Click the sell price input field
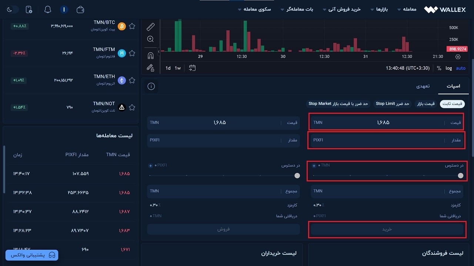This screenshot has height=266, width=474. pyautogui.click(x=223, y=122)
